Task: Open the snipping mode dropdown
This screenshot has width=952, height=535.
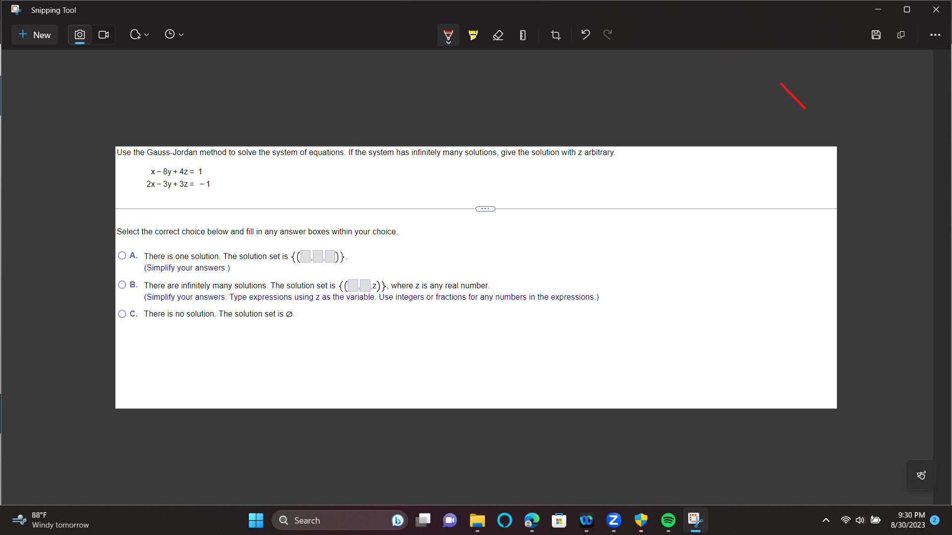Action: [139, 34]
